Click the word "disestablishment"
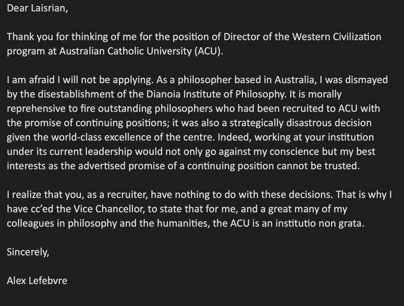 pos(76,94)
